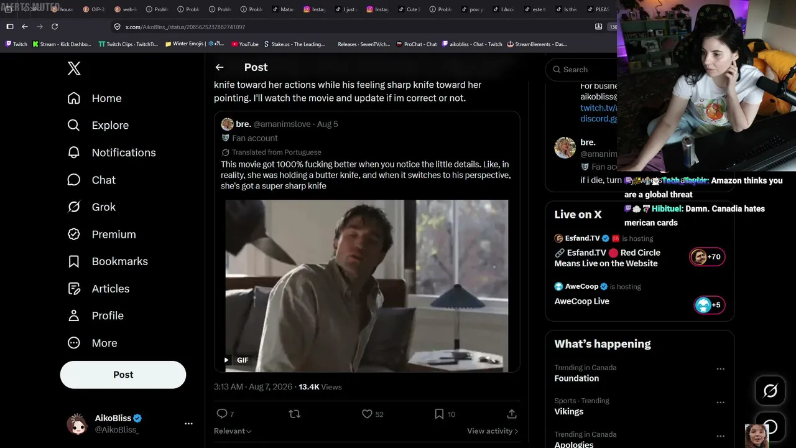Open the Twitch bookmark

16,44
